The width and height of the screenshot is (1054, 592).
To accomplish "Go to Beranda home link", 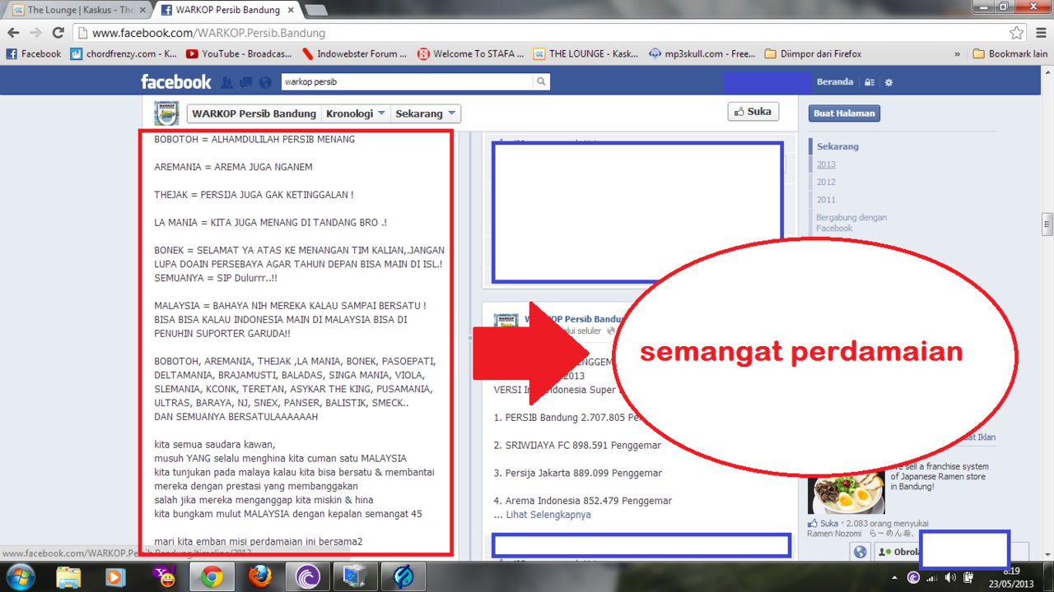I will coord(835,82).
